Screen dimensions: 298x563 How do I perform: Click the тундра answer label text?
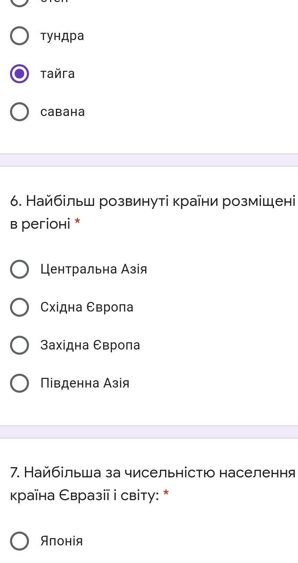(x=62, y=36)
